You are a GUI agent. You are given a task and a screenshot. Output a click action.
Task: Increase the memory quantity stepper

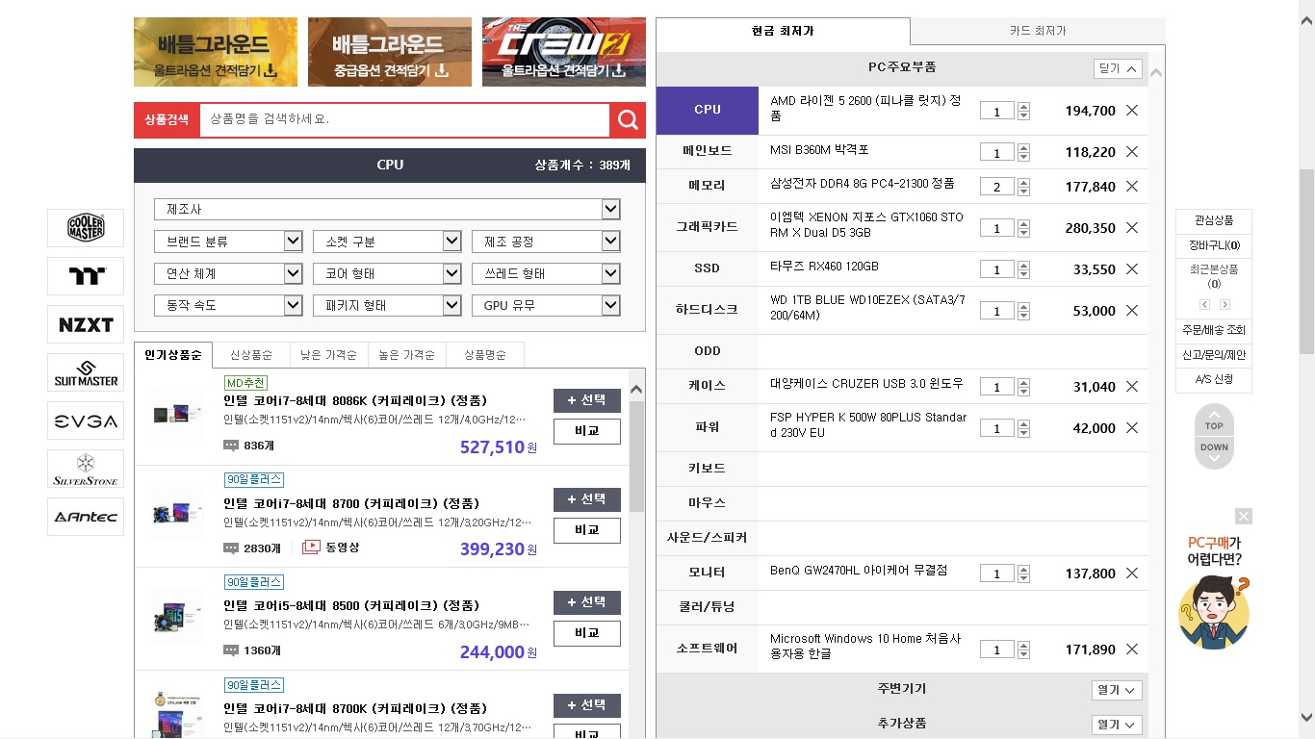[1023, 182]
